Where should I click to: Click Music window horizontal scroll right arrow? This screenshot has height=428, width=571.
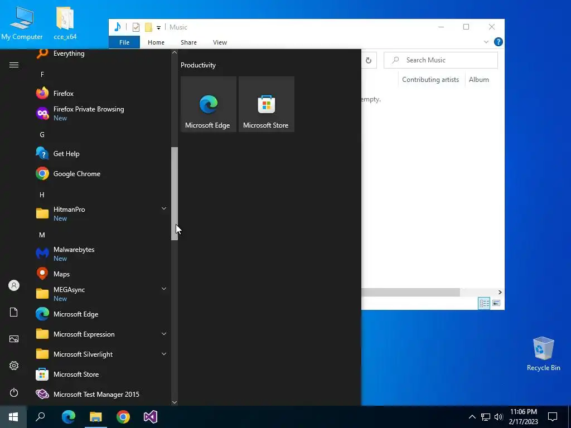point(500,292)
